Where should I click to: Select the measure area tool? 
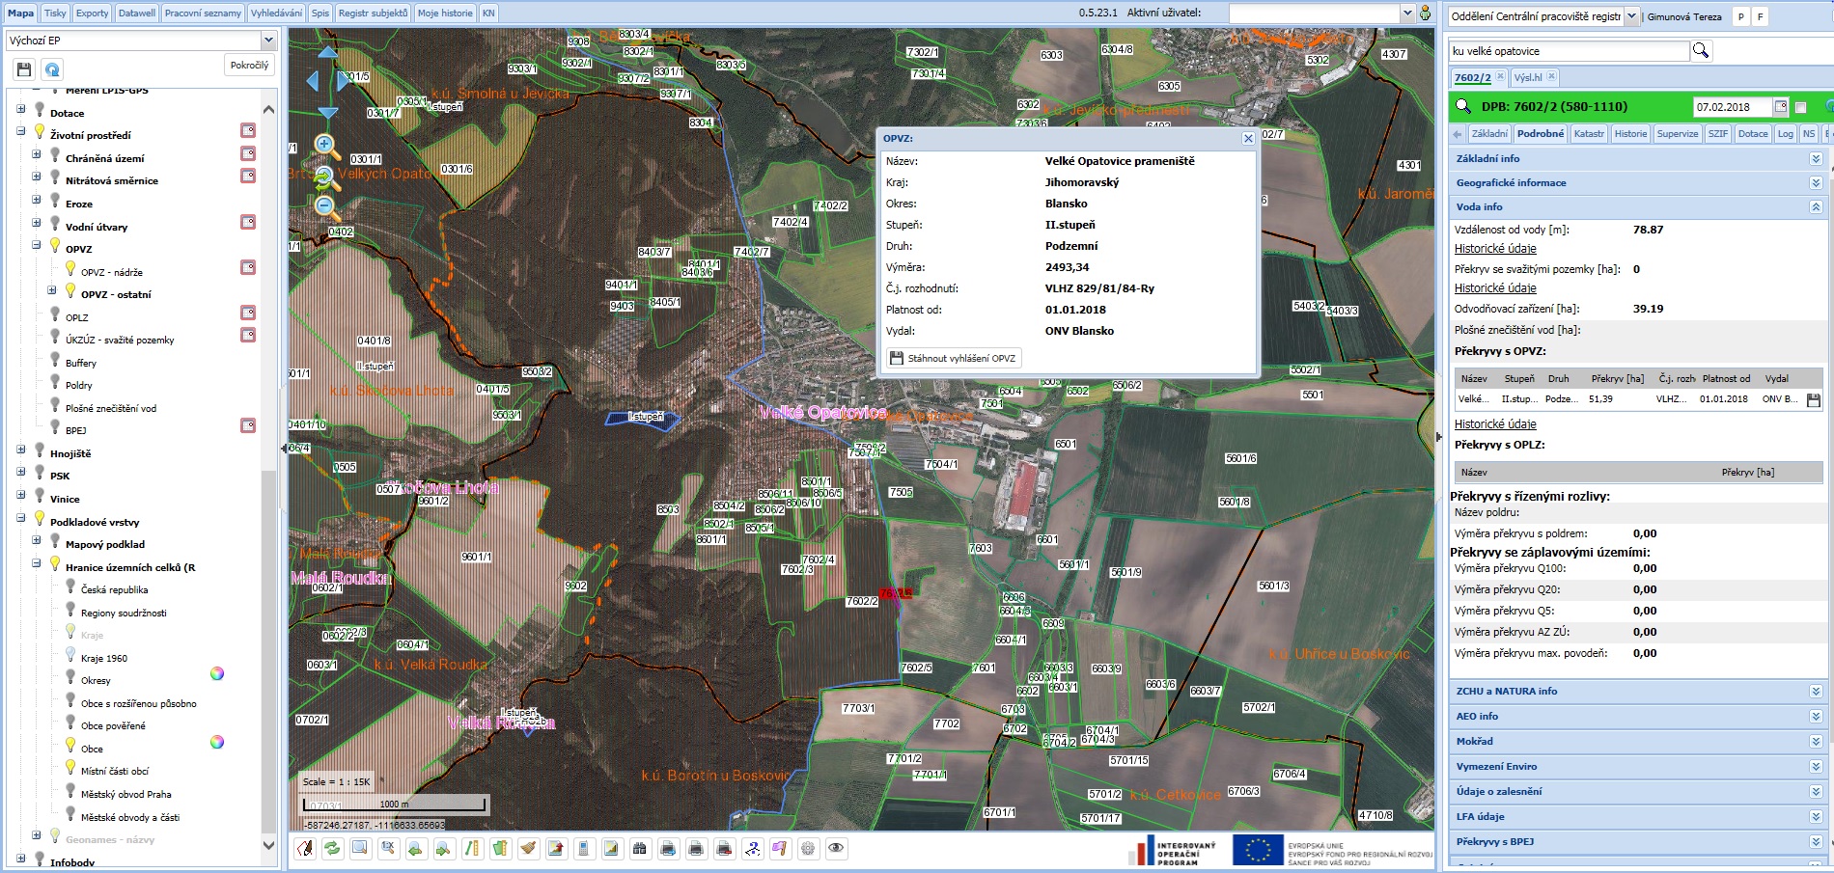pos(500,849)
